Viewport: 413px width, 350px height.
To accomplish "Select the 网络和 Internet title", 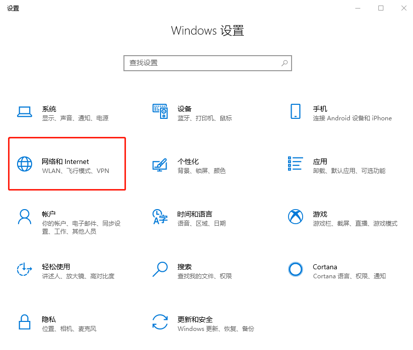I will 65,161.
